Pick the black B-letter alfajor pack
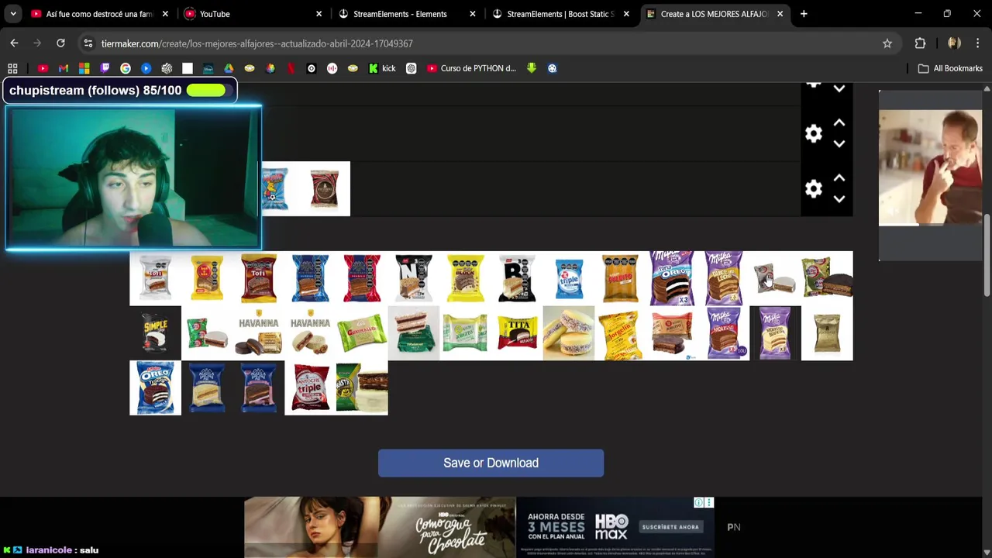The width and height of the screenshot is (992, 558). pyautogui.click(x=517, y=278)
